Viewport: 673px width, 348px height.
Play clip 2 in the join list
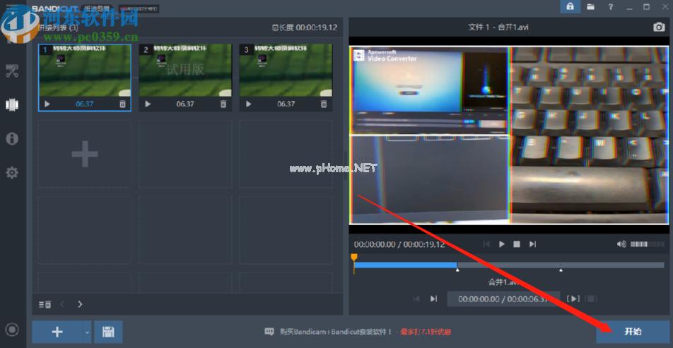click(x=148, y=104)
